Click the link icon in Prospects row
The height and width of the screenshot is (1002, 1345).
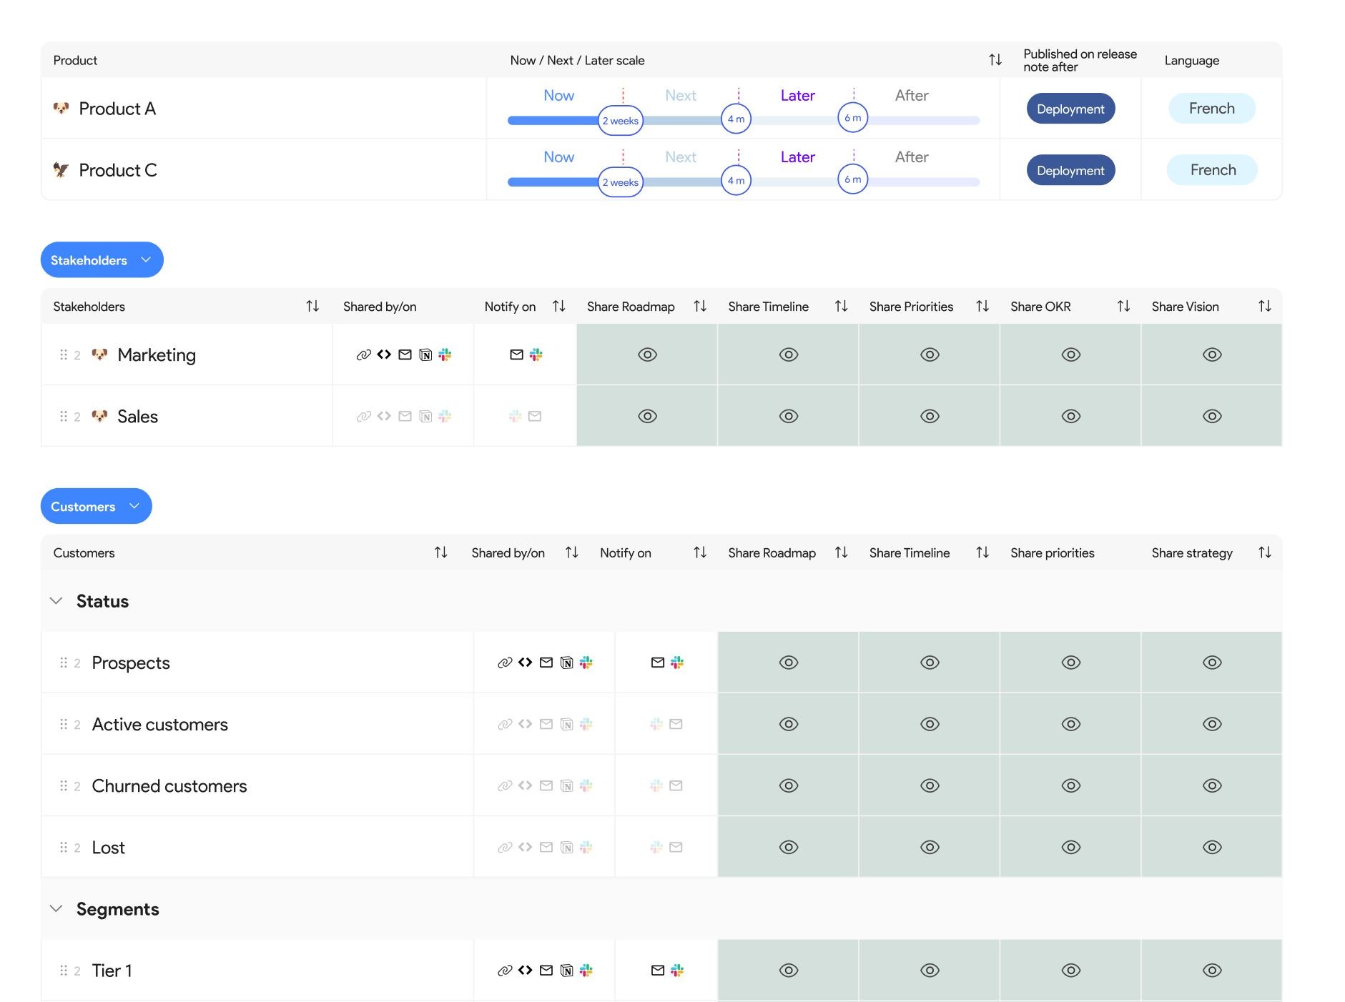pyautogui.click(x=505, y=663)
